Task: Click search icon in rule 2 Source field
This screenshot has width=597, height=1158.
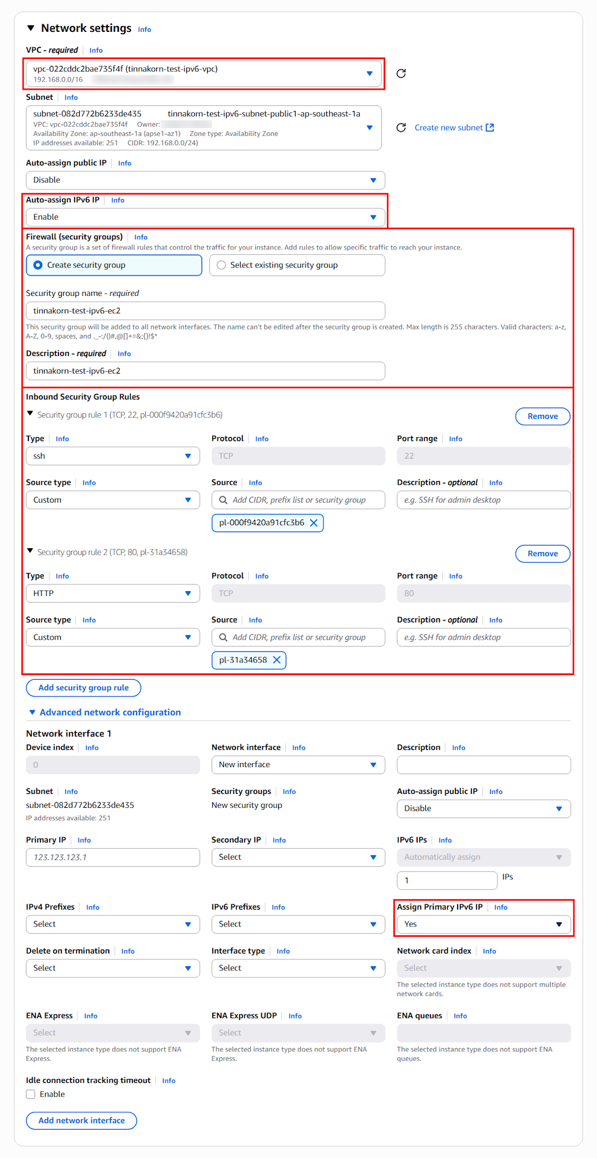Action: click(x=223, y=637)
